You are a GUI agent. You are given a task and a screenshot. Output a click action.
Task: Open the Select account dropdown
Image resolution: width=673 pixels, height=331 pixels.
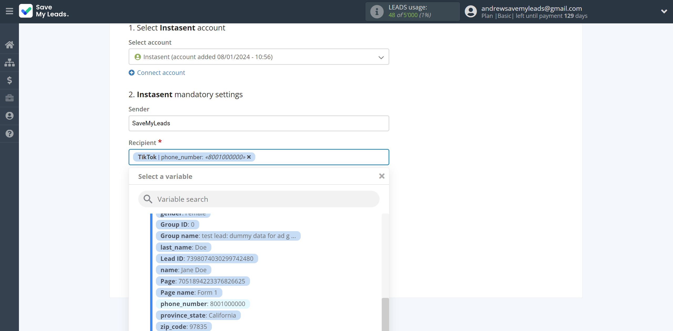coord(259,57)
